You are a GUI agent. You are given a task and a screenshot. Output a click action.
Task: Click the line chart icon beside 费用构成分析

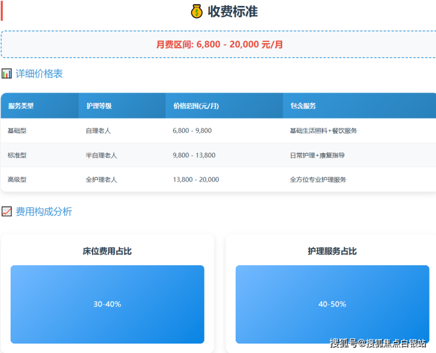point(6,212)
